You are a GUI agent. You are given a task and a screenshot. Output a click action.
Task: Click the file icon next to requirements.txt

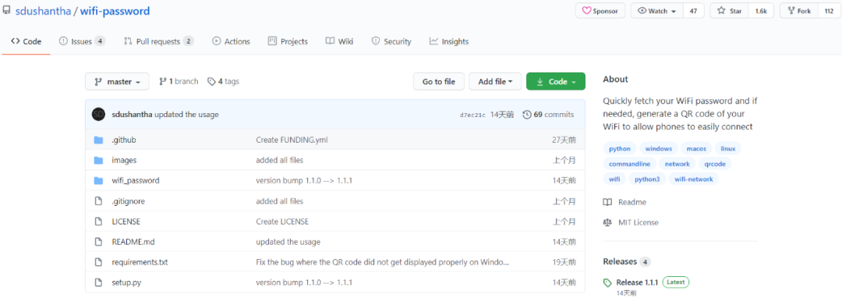point(98,262)
